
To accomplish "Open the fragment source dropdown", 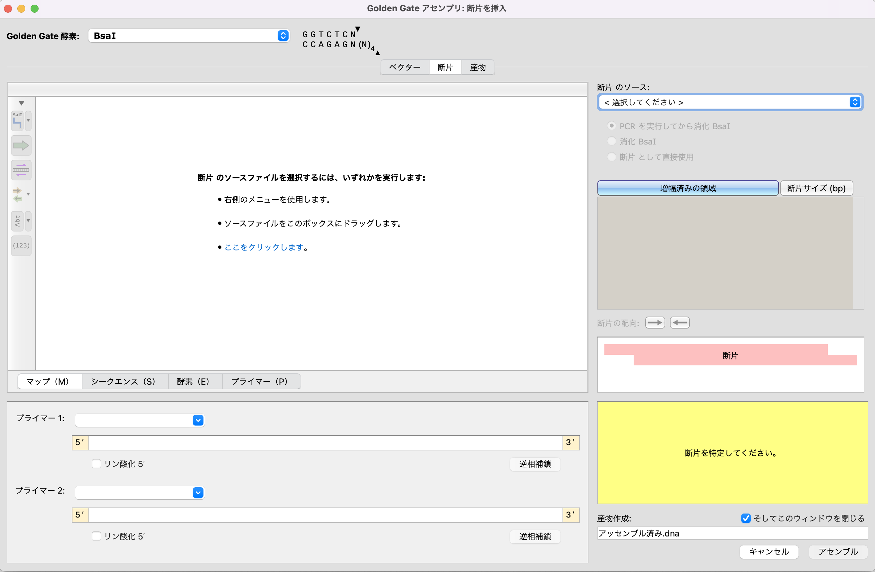I will pyautogui.click(x=730, y=102).
